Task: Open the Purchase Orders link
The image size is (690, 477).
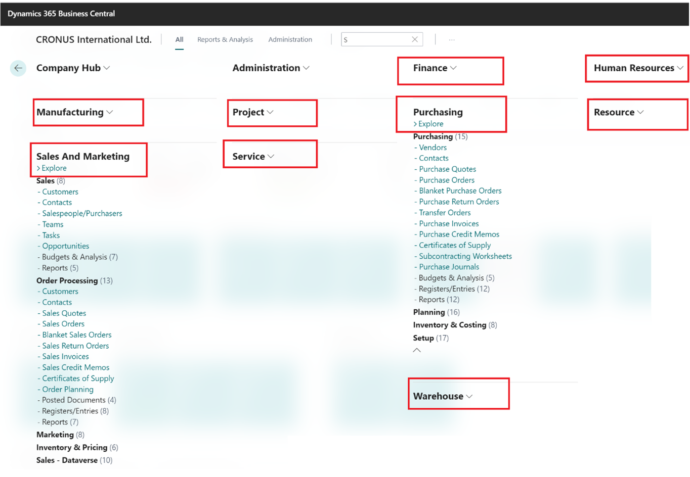Action: coord(446,180)
